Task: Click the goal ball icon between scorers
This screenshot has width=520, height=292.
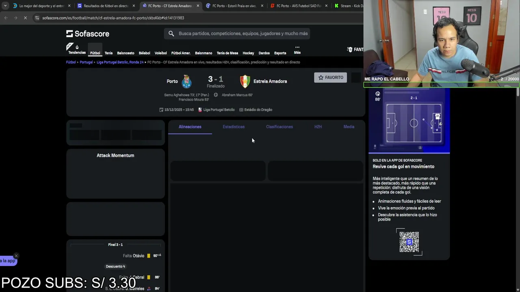Action: pyautogui.click(x=216, y=95)
